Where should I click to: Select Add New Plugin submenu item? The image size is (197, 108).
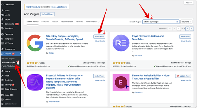[8, 62]
